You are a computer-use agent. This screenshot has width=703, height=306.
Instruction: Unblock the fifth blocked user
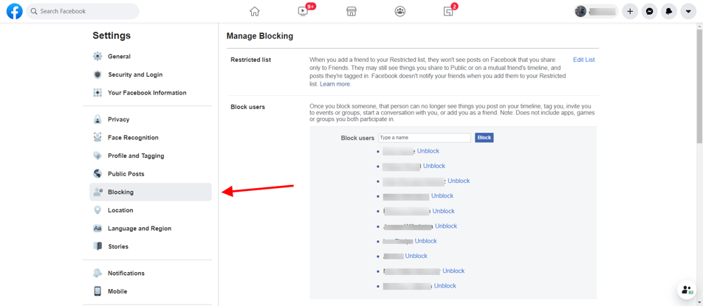pyautogui.click(x=444, y=211)
